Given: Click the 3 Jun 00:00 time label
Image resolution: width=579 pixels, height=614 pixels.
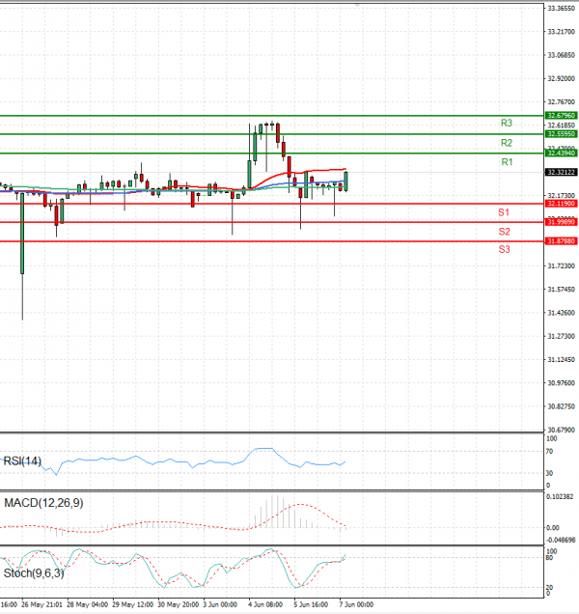Looking at the screenshot, I should 220,604.
